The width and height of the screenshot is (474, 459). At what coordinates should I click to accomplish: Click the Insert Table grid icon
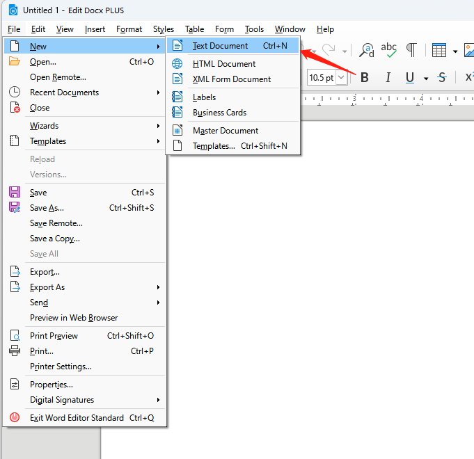click(x=439, y=50)
